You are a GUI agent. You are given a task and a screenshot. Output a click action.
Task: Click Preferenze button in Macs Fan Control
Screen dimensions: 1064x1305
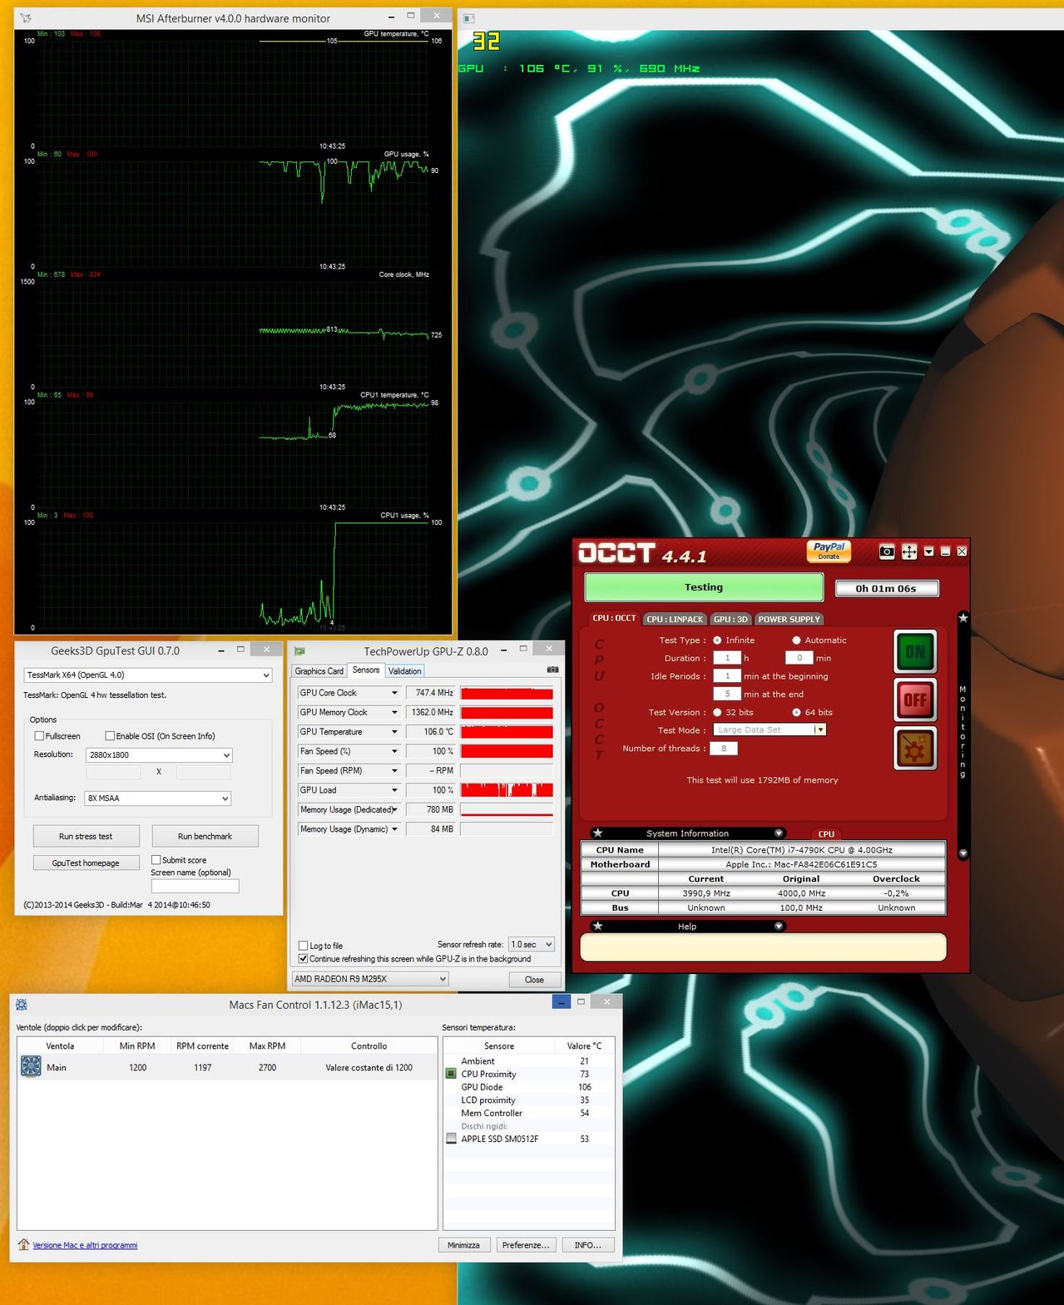click(526, 1244)
